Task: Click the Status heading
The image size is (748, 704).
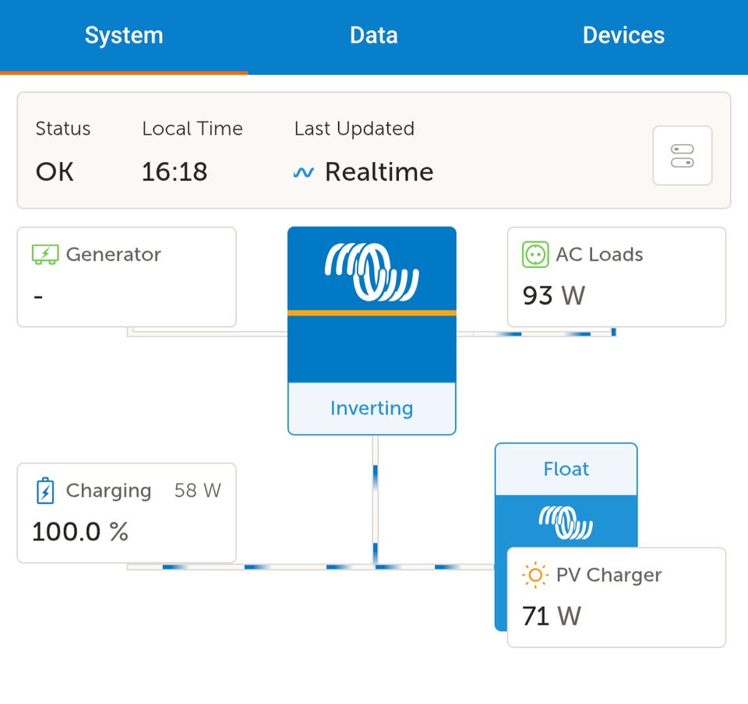Action: [x=63, y=128]
